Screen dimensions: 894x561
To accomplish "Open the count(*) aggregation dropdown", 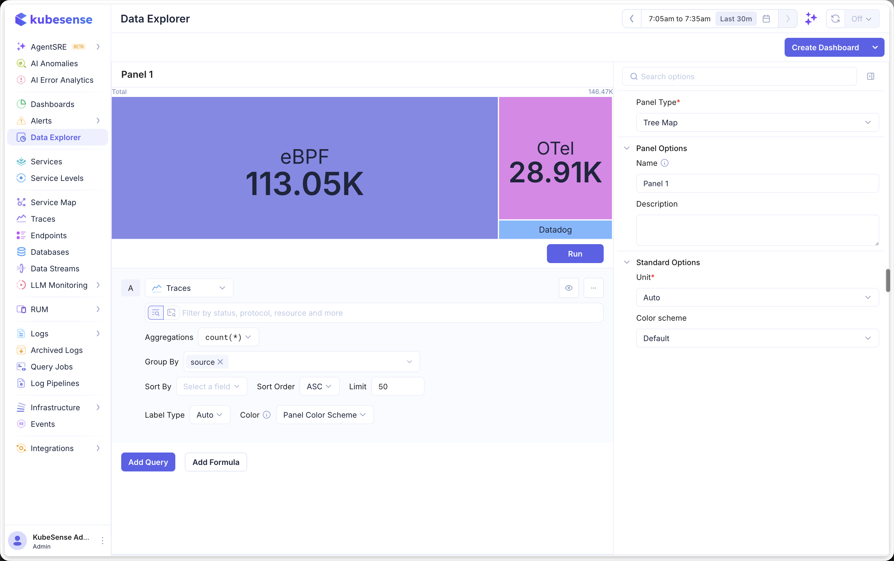I will pos(228,337).
